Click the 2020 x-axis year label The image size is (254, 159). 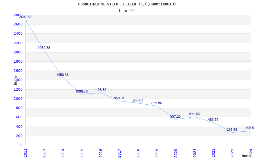[x=176, y=153]
